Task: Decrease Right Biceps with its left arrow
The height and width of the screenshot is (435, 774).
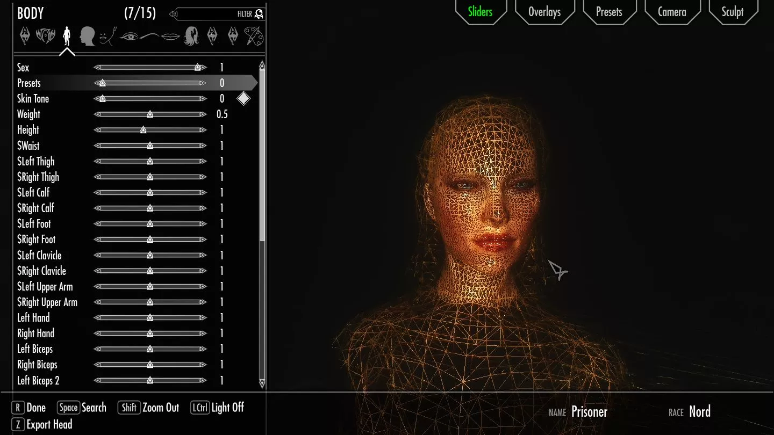Action: tap(96, 365)
